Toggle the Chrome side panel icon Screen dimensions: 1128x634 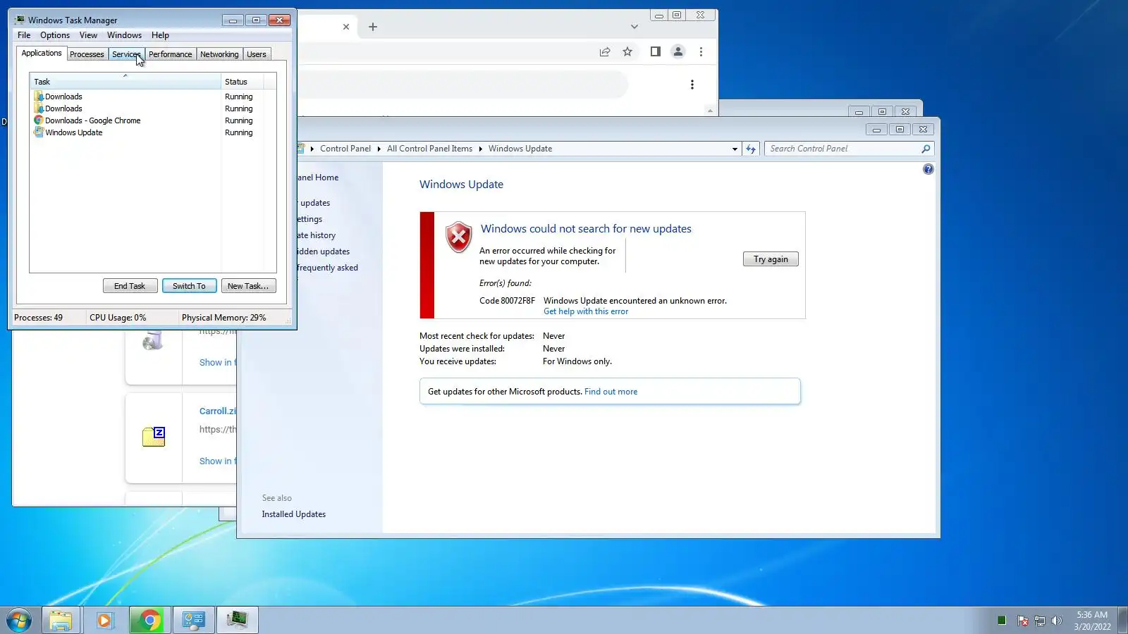tap(655, 51)
